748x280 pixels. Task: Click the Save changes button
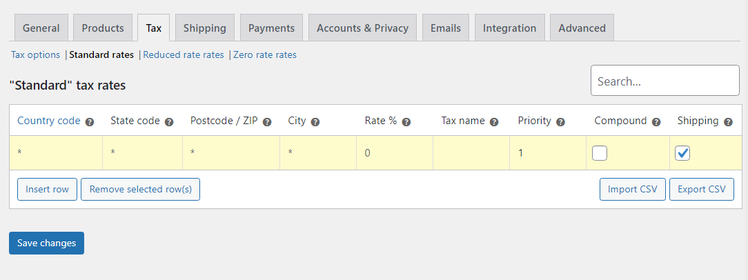(x=46, y=243)
